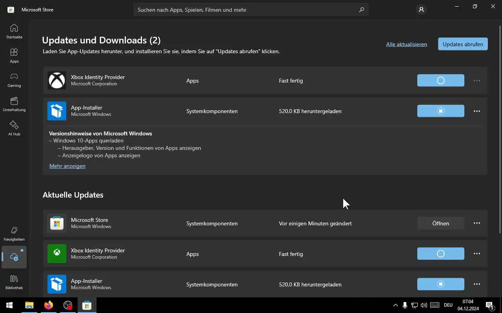
Task: Click the Microsoft Store app icon in Aktuelle Updates
Action: [57, 223]
